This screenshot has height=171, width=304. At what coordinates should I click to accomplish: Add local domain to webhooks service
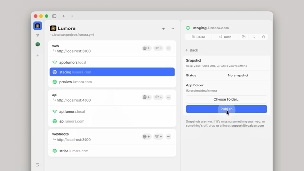click(x=158, y=137)
